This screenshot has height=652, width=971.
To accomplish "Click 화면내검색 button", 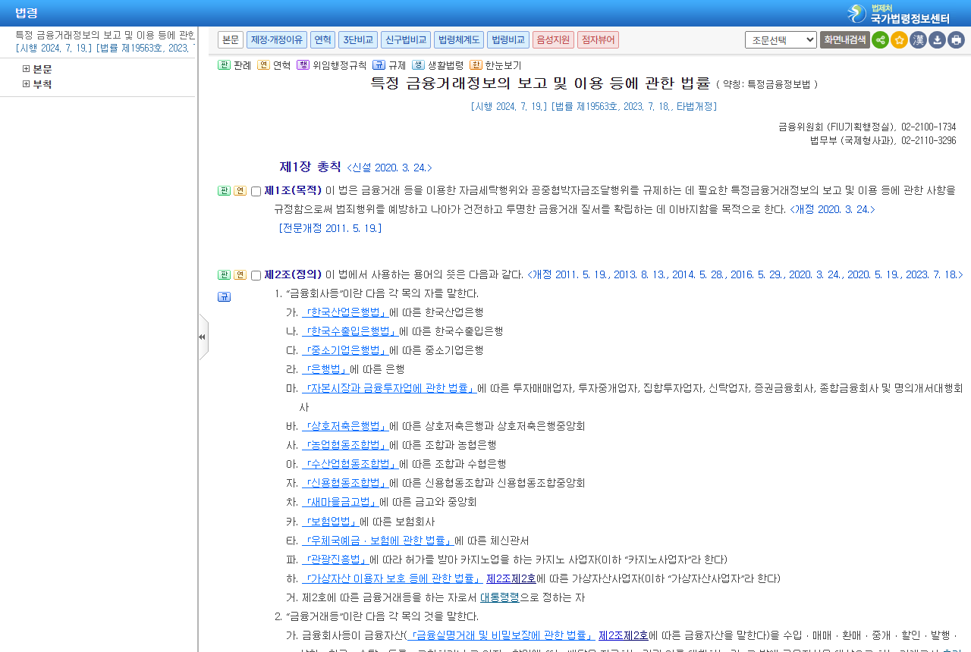I will [845, 40].
